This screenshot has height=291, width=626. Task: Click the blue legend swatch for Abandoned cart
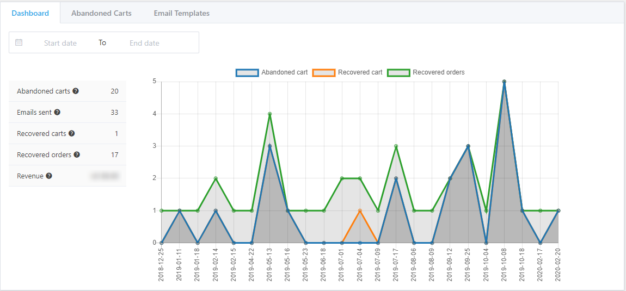(x=247, y=72)
